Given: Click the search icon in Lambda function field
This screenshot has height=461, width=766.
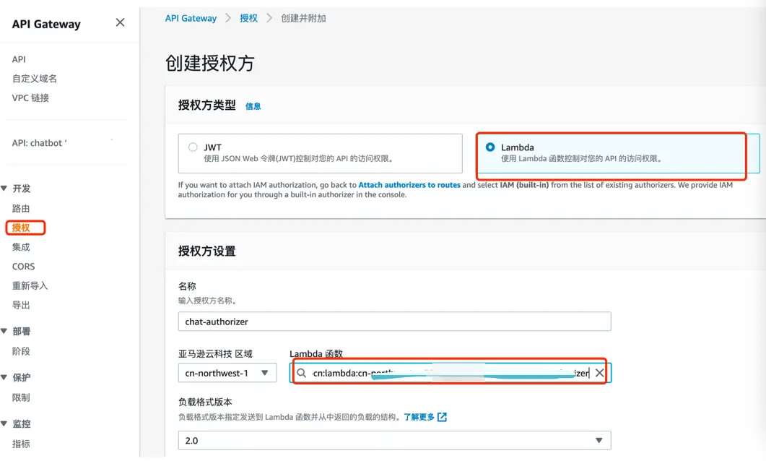Looking at the screenshot, I should pyautogui.click(x=302, y=373).
